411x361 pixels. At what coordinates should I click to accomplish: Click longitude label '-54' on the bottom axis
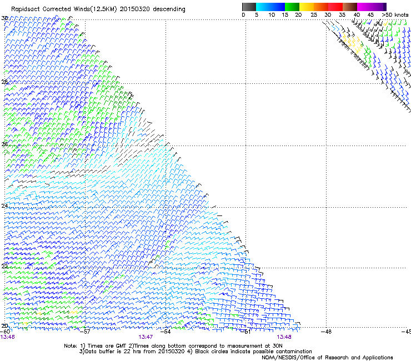[166, 332]
